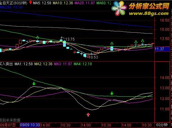Click the rightmost outlined green arrow on the price chart
This screenshot has height=128, width=172.
[143, 41]
